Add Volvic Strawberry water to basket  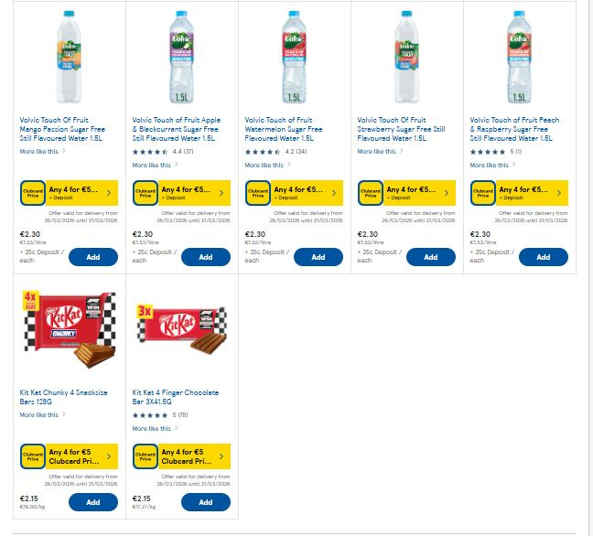pos(431,257)
